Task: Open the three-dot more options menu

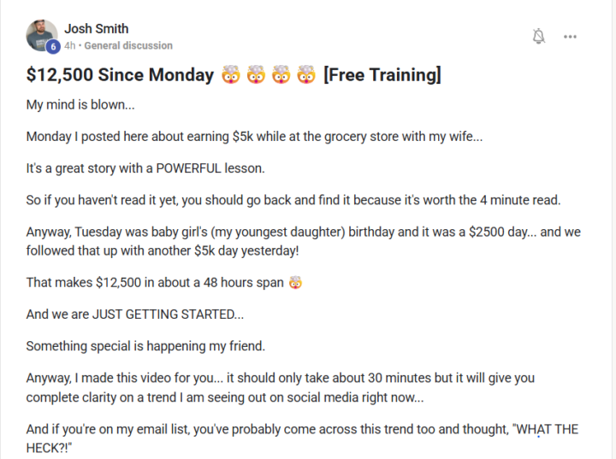Action: (570, 36)
